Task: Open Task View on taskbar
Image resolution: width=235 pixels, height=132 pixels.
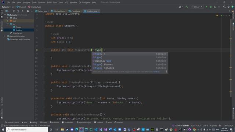Action: point(57,129)
